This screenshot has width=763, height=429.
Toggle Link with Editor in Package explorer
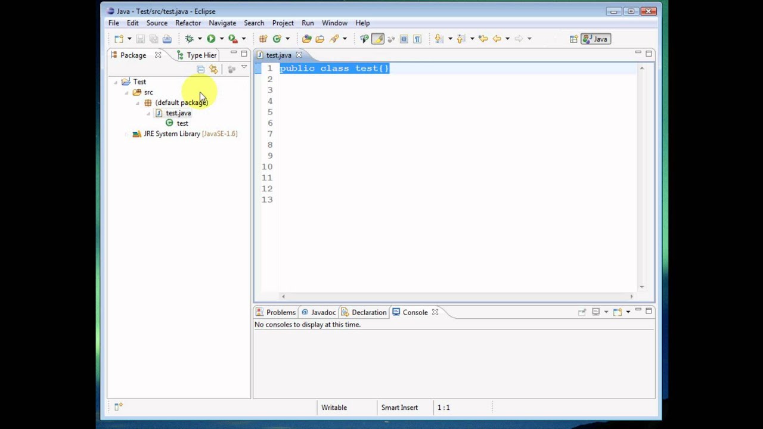[213, 70]
